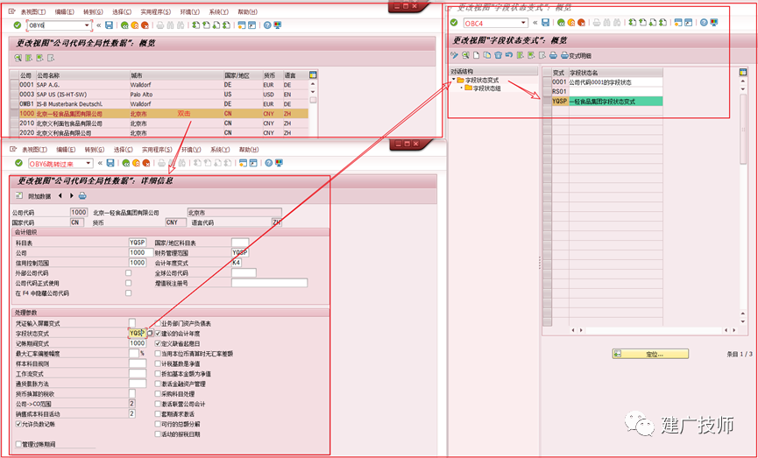Toggle the 允许负数记帐 checkbox
The image size is (758, 458).
click(18, 424)
